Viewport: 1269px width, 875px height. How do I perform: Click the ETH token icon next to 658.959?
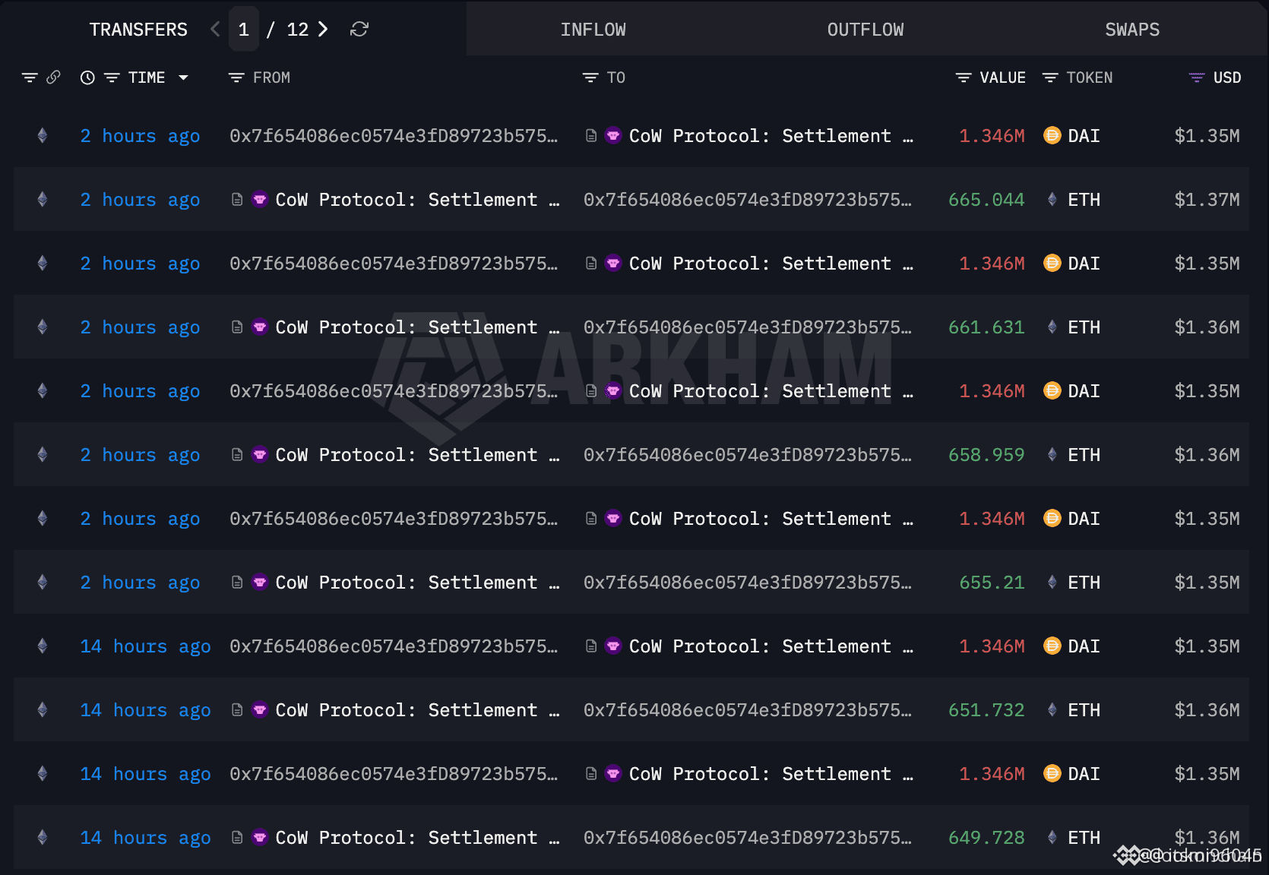pyautogui.click(x=1052, y=455)
